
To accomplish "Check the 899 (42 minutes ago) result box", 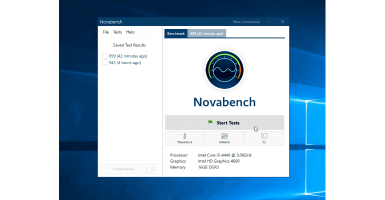I will tap(104, 56).
